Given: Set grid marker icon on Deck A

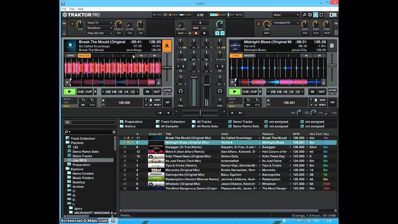Looking at the screenshot, I should (146, 100).
